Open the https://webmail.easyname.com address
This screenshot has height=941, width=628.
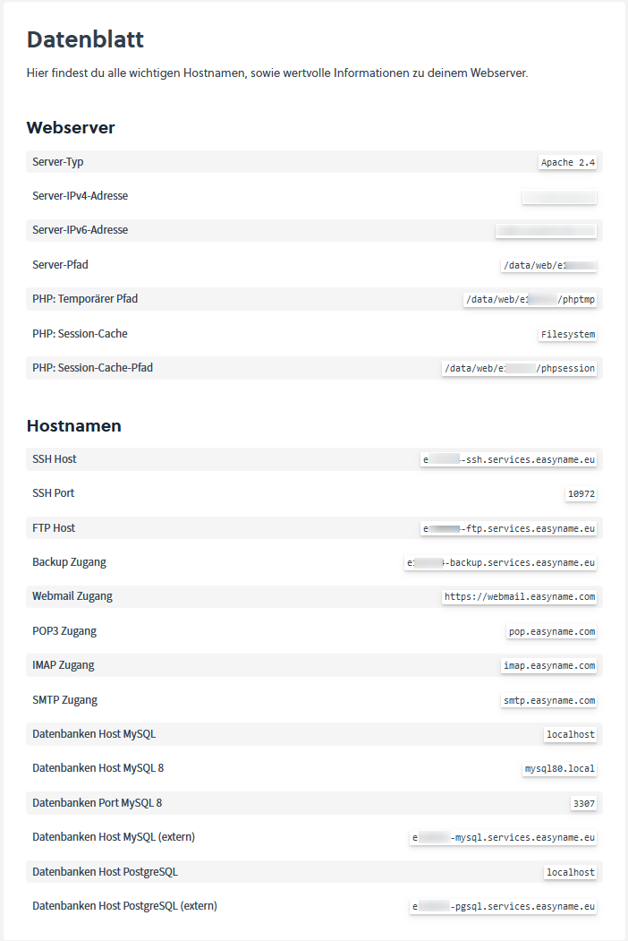pyautogui.click(x=519, y=596)
